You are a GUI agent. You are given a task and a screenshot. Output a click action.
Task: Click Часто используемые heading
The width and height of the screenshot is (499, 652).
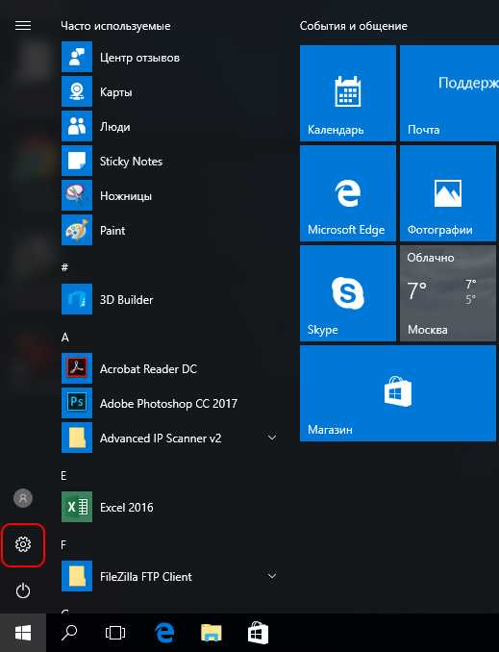pyautogui.click(x=115, y=26)
